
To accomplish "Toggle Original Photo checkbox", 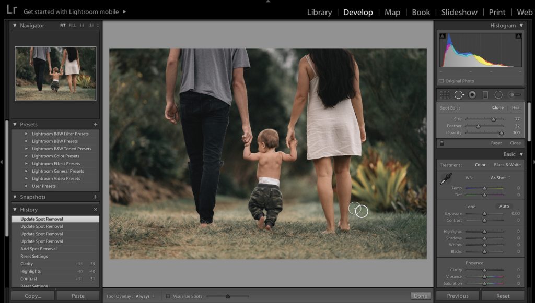I will pos(441,81).
